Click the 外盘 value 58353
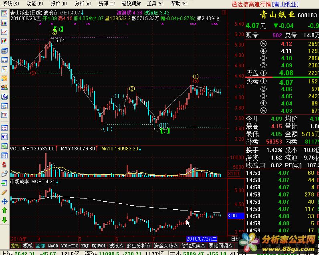Image resolution: width=319 pixels, height=255 pixels. coord(274,142)
